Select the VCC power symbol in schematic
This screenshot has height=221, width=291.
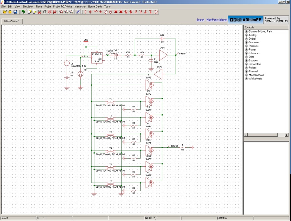pos(86,41)
